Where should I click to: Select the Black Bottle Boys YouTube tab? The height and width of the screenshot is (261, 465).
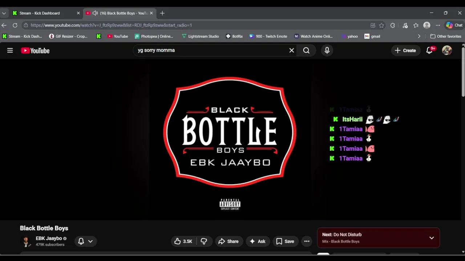[x=120, y=13]
